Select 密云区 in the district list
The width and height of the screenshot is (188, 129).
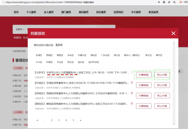point(70,62)
